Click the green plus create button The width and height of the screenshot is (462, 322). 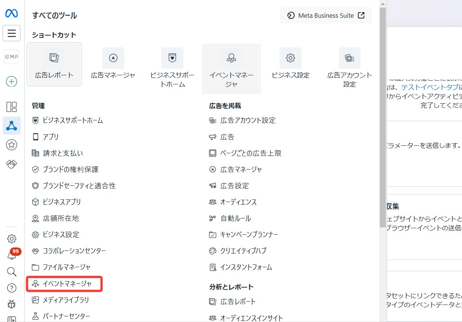point(12,81)
